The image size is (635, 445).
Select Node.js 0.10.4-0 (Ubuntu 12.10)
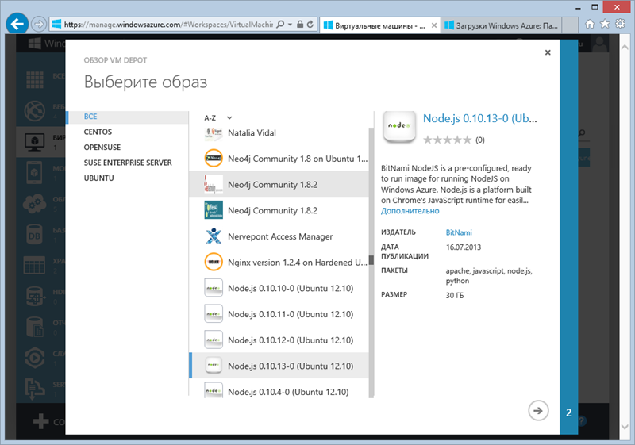click(279, 389)
